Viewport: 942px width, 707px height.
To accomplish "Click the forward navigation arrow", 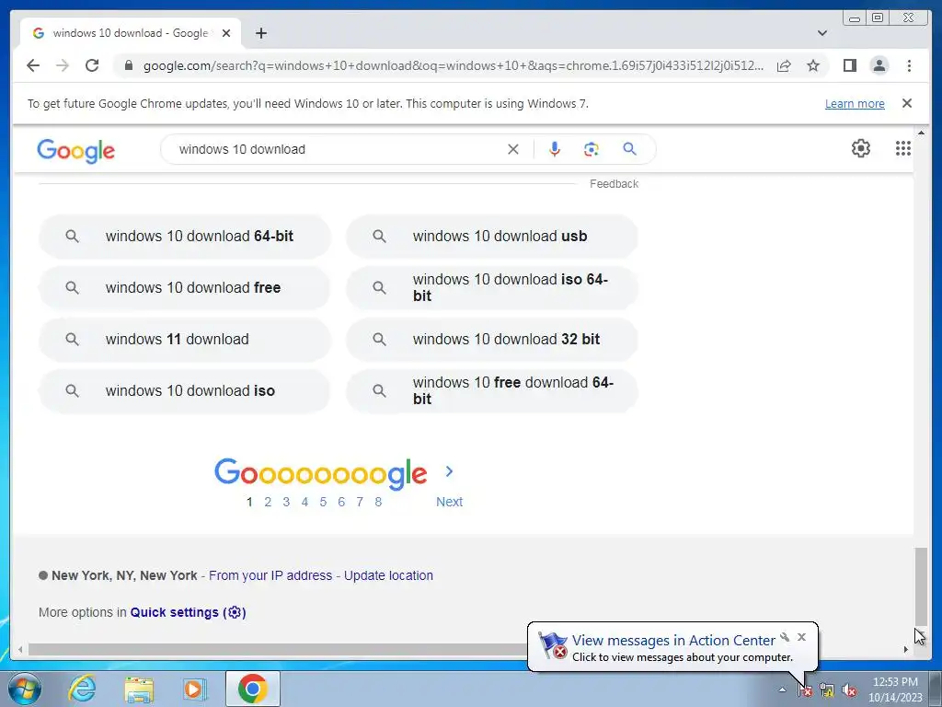I will coord(63,65).
